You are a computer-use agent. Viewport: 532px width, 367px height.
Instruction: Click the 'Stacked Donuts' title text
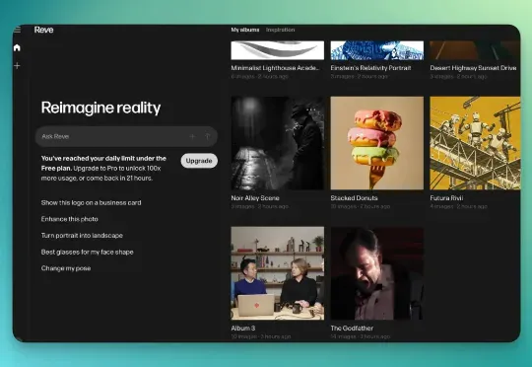coord(354,198)
